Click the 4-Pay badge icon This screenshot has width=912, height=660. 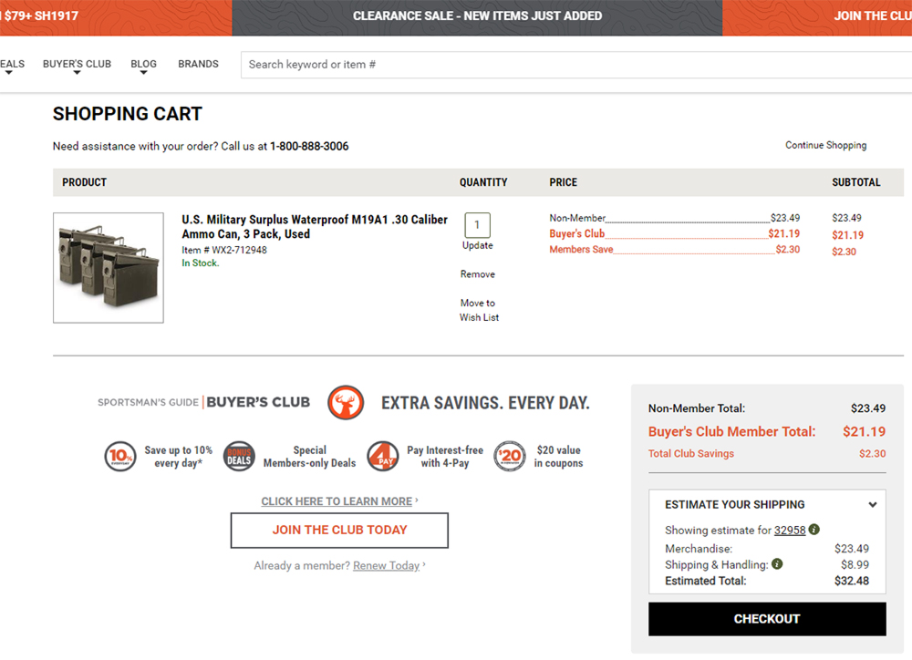point(383,457)
